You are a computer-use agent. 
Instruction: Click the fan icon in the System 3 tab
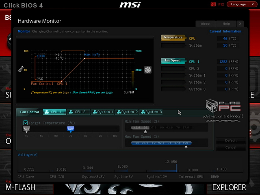(143, 112)
